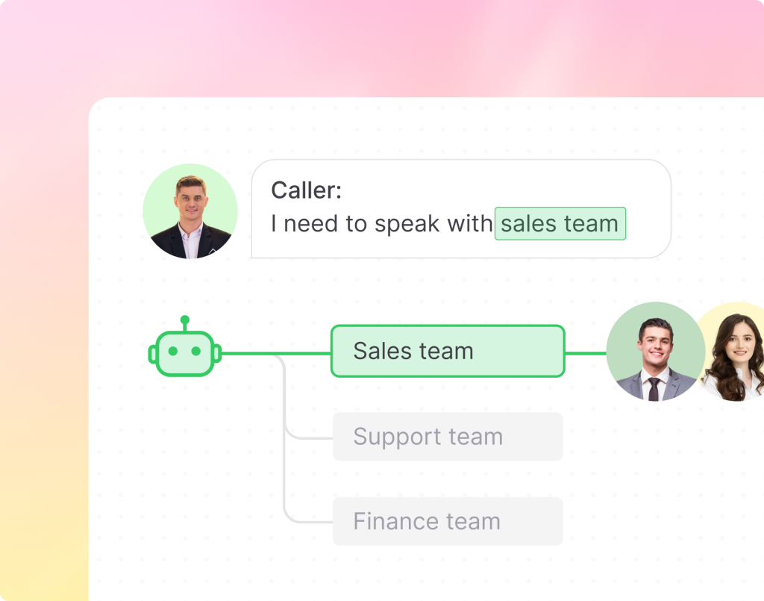This screenshot has height=601, width=764.
Task: Click the green connector from Sales team to agents
Action: tap(585, 352)
